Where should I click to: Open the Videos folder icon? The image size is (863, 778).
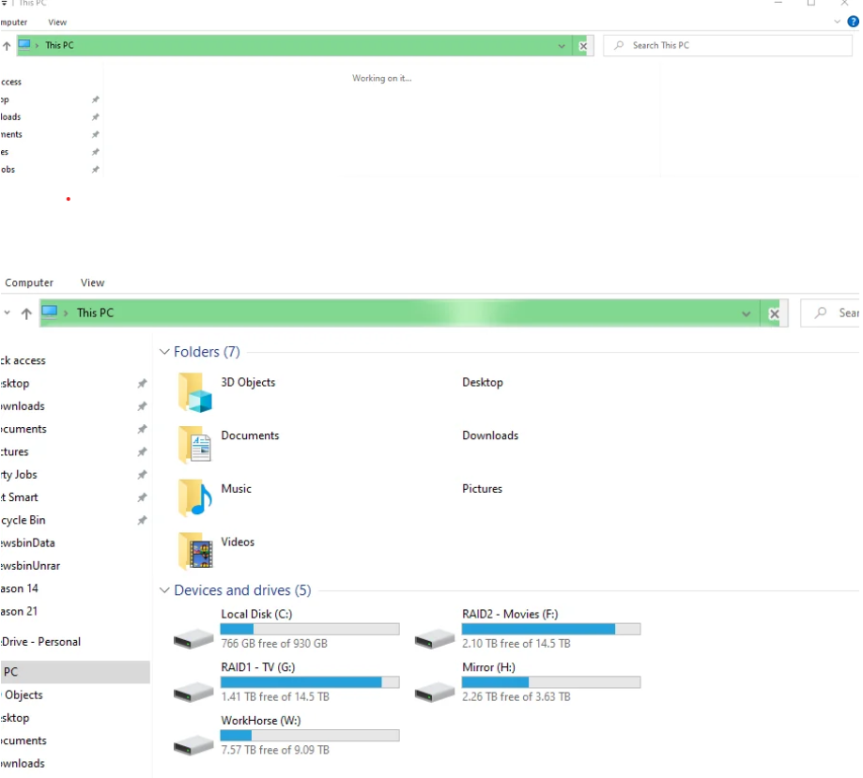(194, 550)
